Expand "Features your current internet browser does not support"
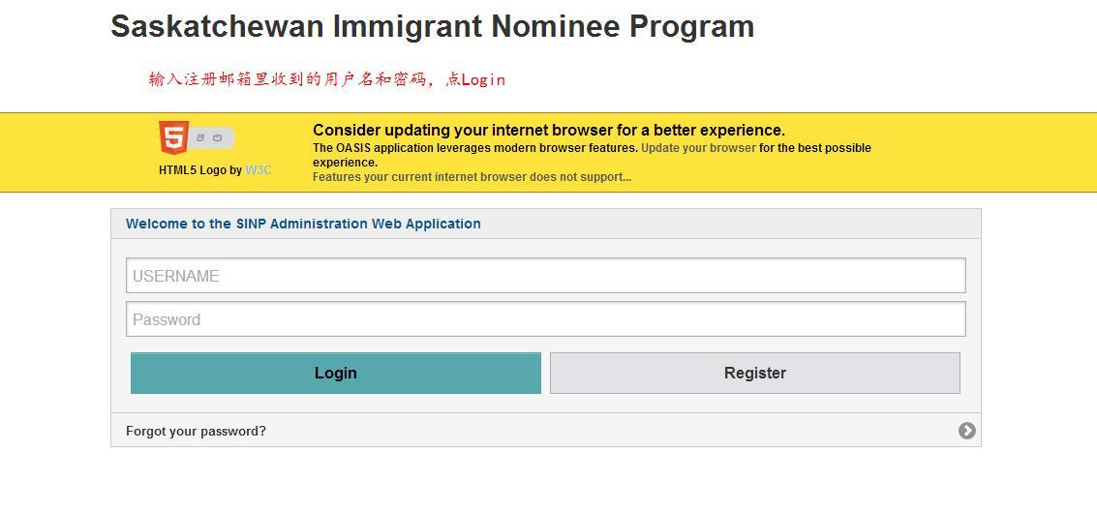Viewport: 1097px width, 512px height. tap(472, 177)
